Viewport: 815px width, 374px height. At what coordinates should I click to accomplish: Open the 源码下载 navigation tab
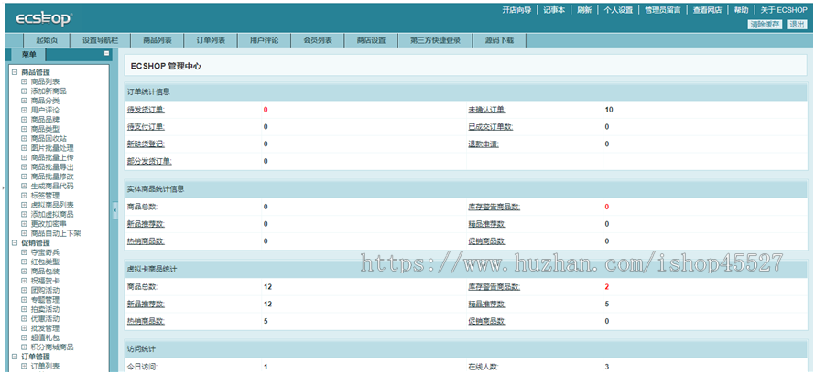point(499,40)
